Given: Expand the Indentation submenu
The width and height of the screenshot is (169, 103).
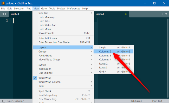Looking at the screenshot, I should pos(63,69).
